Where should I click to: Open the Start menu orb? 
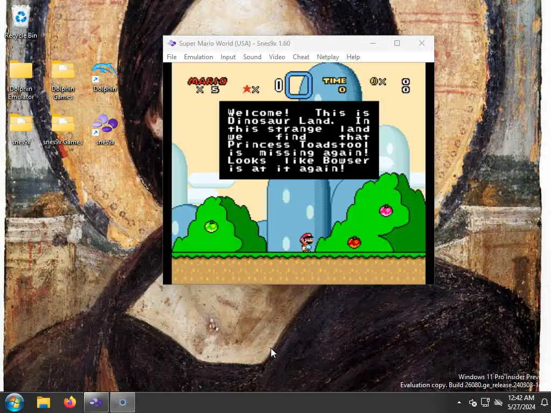pos(14,402)
